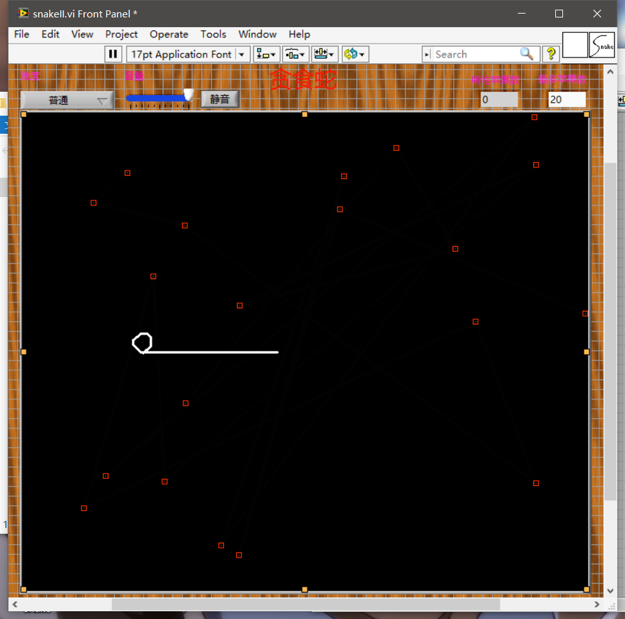Open the 17pt Application Font dropdown
This screenshot has width=625, height=619.
point(188,54)
